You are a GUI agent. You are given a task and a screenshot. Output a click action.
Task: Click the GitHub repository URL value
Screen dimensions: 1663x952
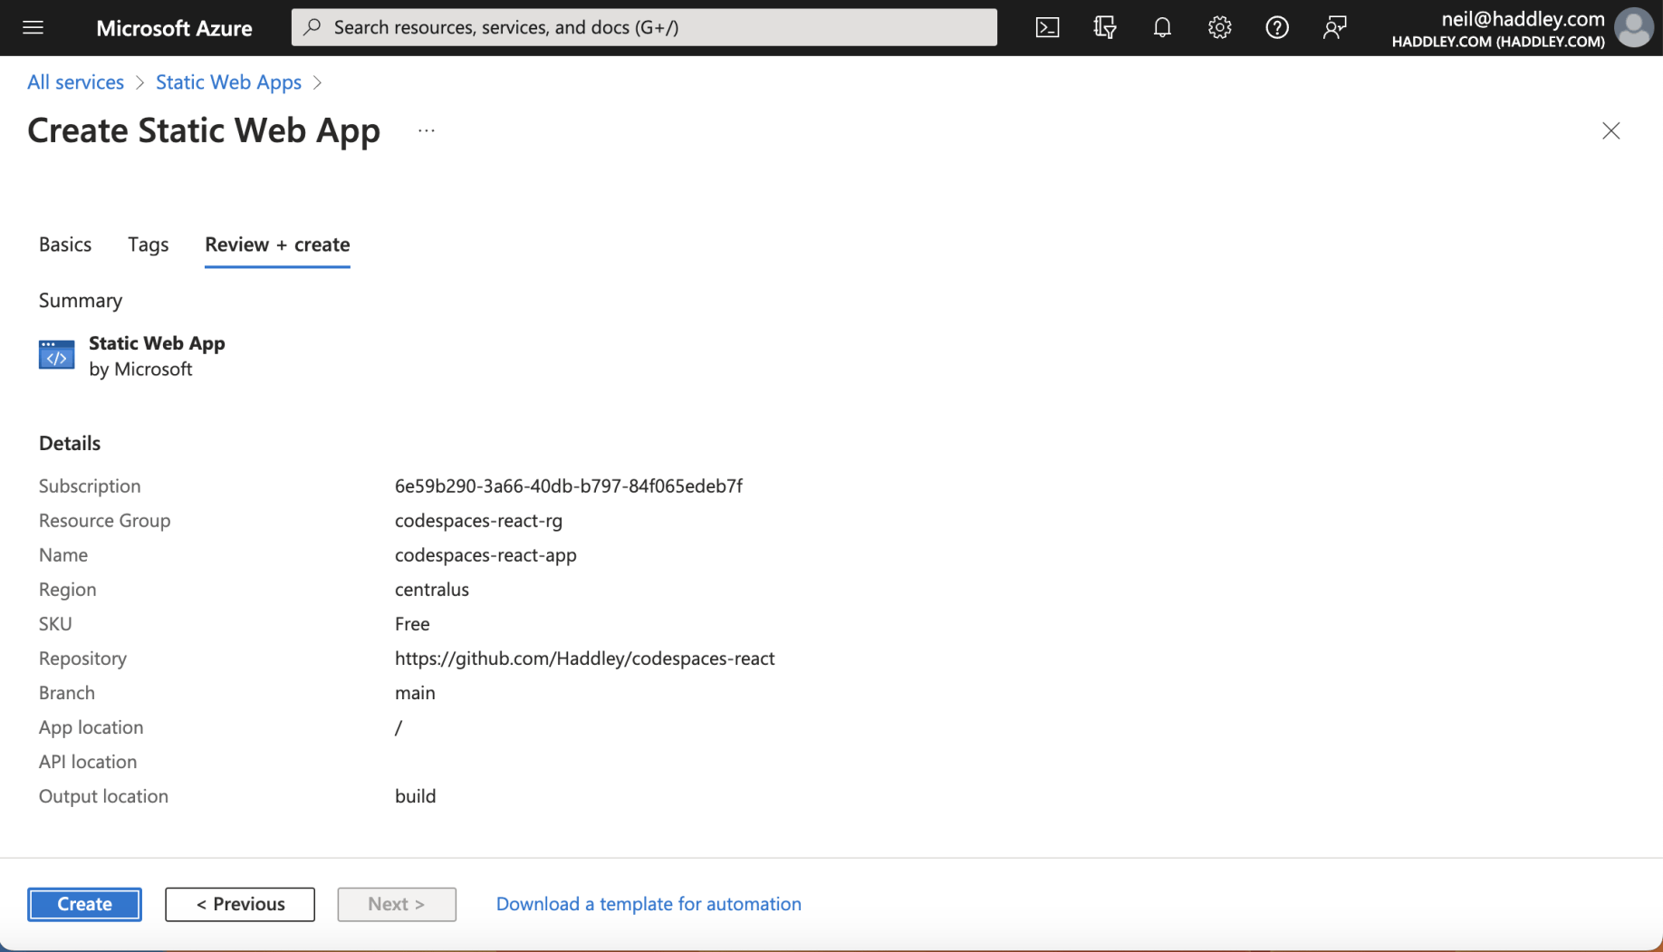585,659
